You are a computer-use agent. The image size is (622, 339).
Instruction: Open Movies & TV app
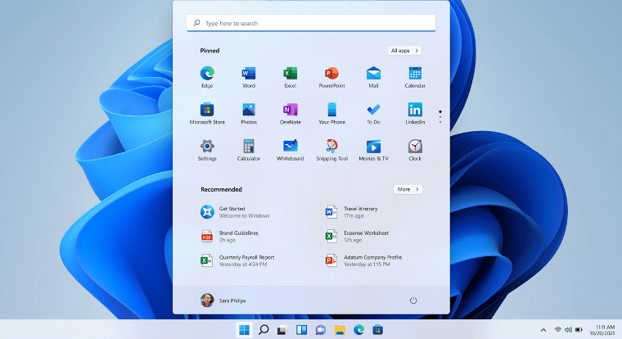tap(373, 147)
